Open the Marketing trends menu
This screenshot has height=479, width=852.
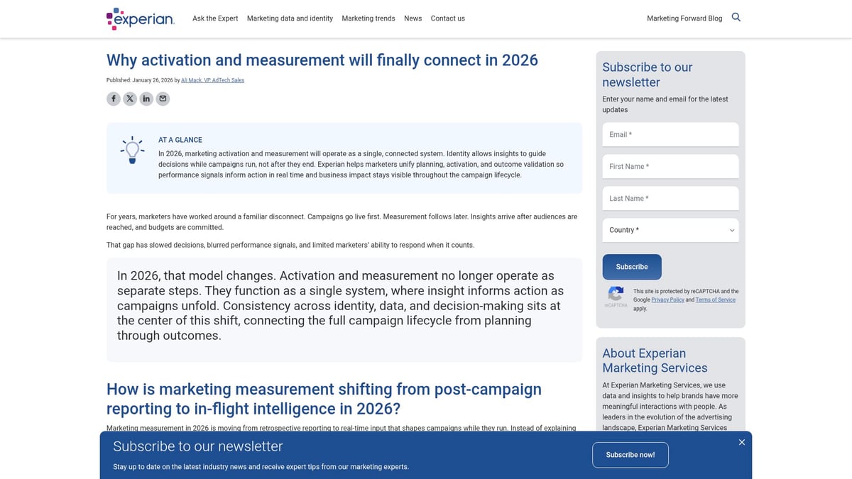pyautogui.click(x=368, y=18)
